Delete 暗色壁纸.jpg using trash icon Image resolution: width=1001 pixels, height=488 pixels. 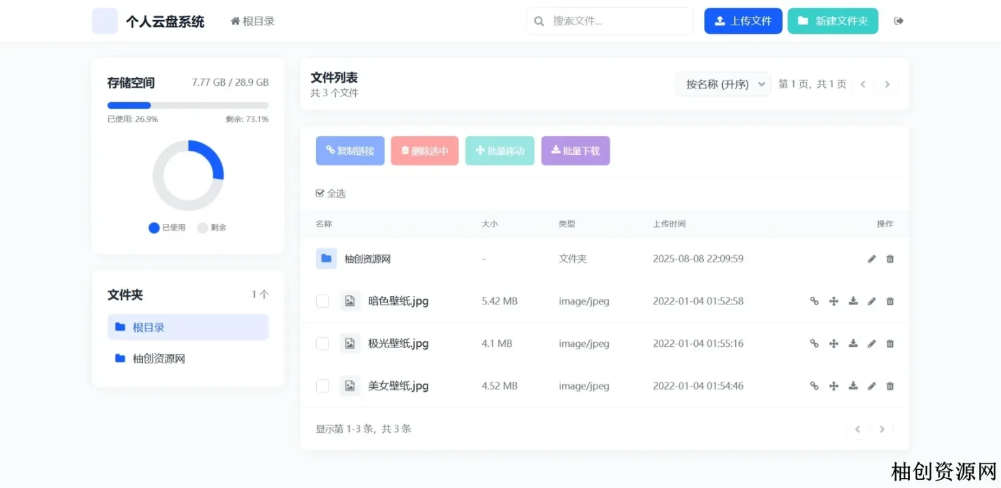point(890,301)
